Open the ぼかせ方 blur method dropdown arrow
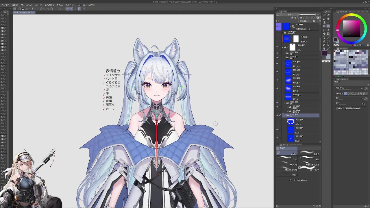370x208 pixels. (x=367, y=94)
